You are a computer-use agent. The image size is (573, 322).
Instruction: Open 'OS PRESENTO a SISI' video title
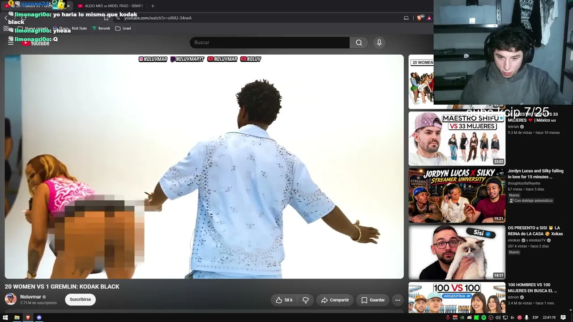pos(535,231)
